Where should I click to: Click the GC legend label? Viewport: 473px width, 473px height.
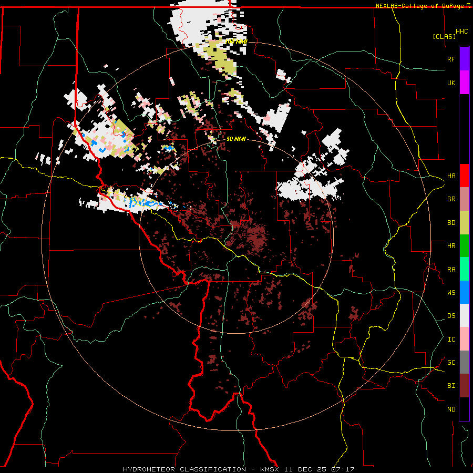coord(451,363)
